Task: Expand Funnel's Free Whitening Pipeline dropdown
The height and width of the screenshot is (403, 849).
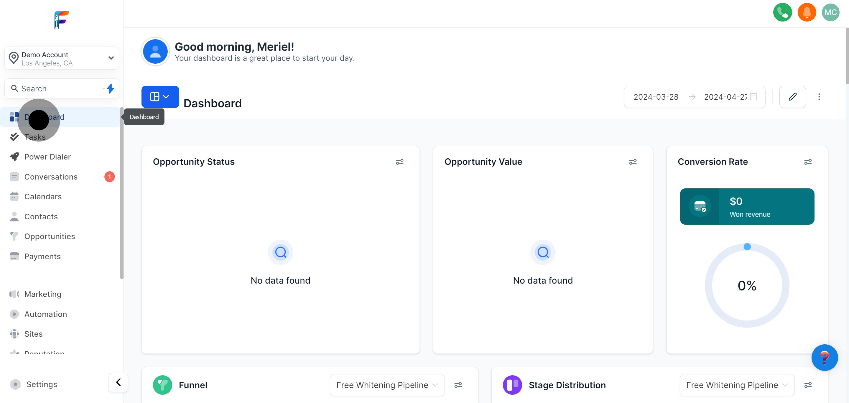Action: pos(387,385)
